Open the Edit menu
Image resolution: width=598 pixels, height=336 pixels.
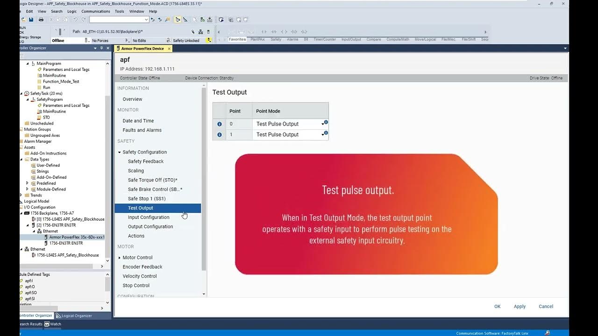(29, 11)
